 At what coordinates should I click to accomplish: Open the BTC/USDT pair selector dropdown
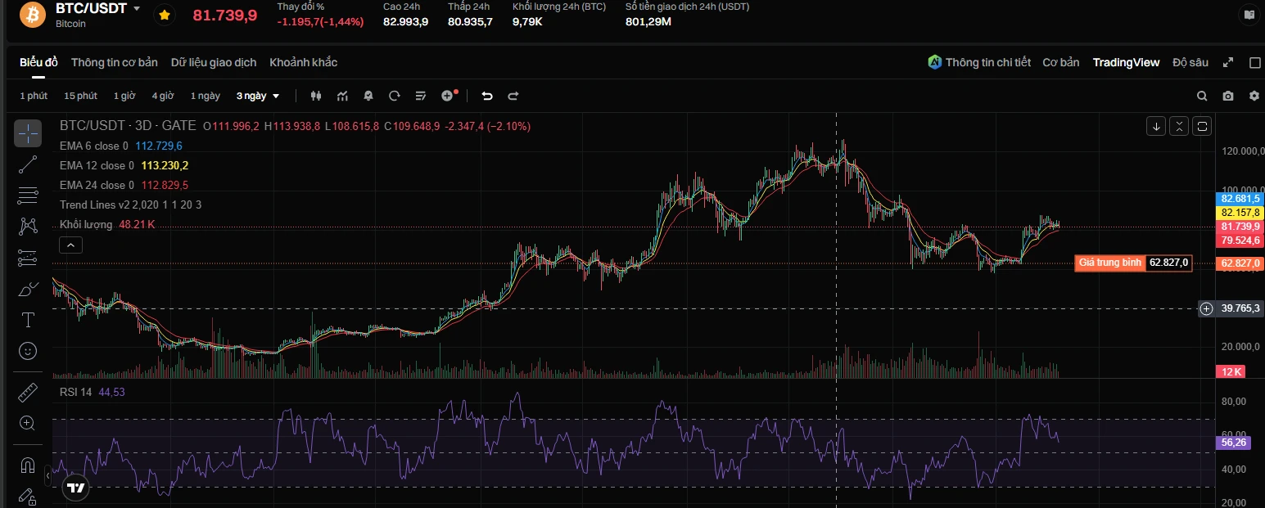coord(137,9)
